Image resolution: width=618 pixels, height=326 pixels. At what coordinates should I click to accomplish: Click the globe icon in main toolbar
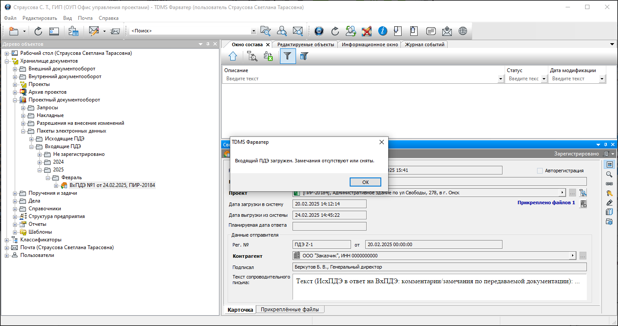[463, 31]
